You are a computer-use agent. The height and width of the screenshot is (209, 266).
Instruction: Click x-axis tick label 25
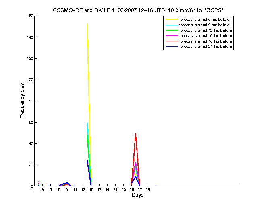pos(132,190)
